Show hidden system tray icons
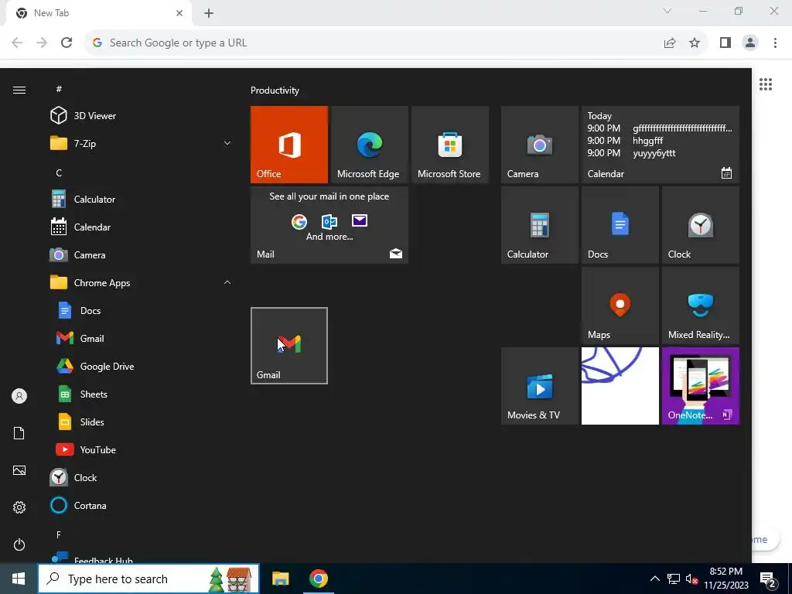792x594 pixels. click(654, 579)
